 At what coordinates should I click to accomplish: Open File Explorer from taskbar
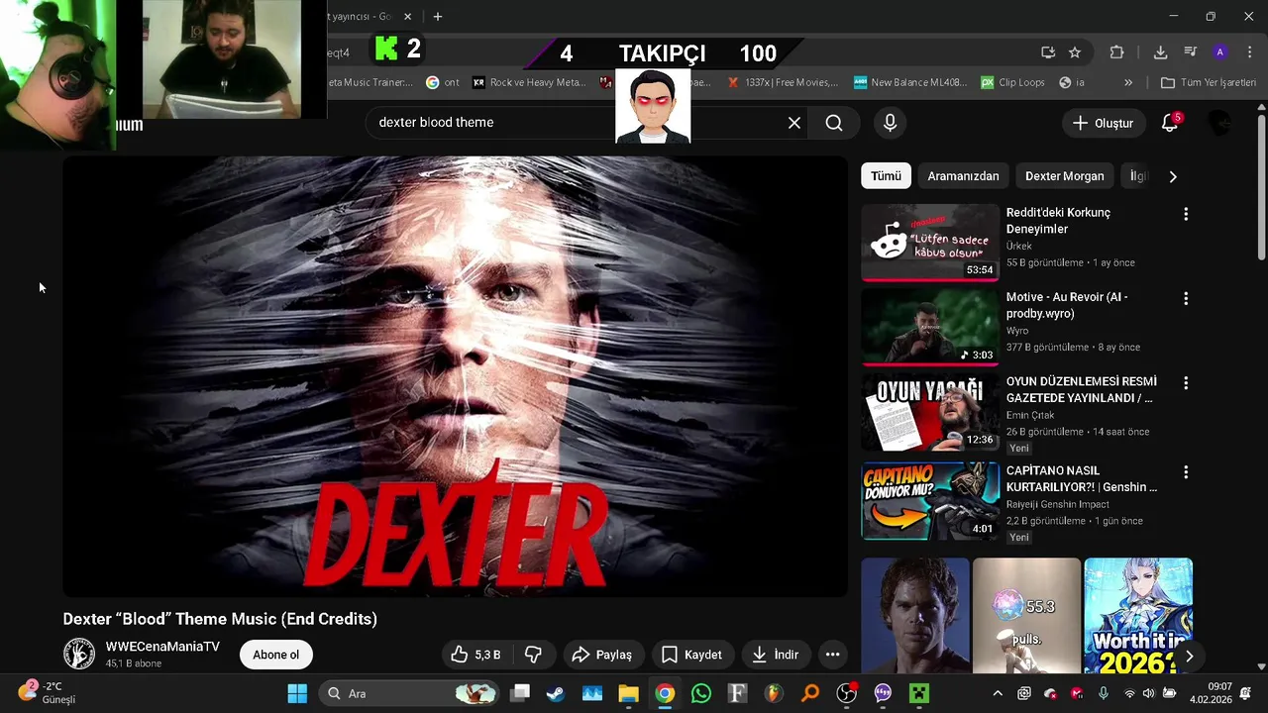pos(628,693)
